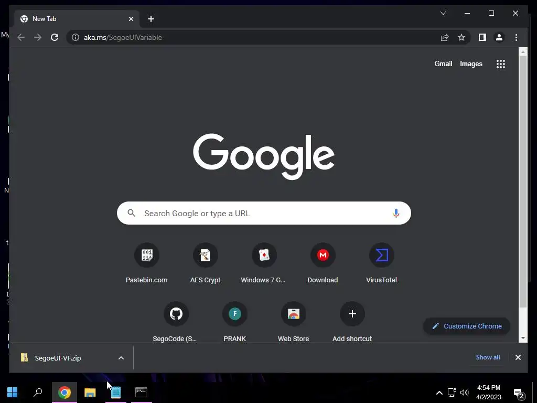Open File Explorer from taskbar
Image resolution: width=537 pixels, height=403 pixels.
[x=90, y=393]
